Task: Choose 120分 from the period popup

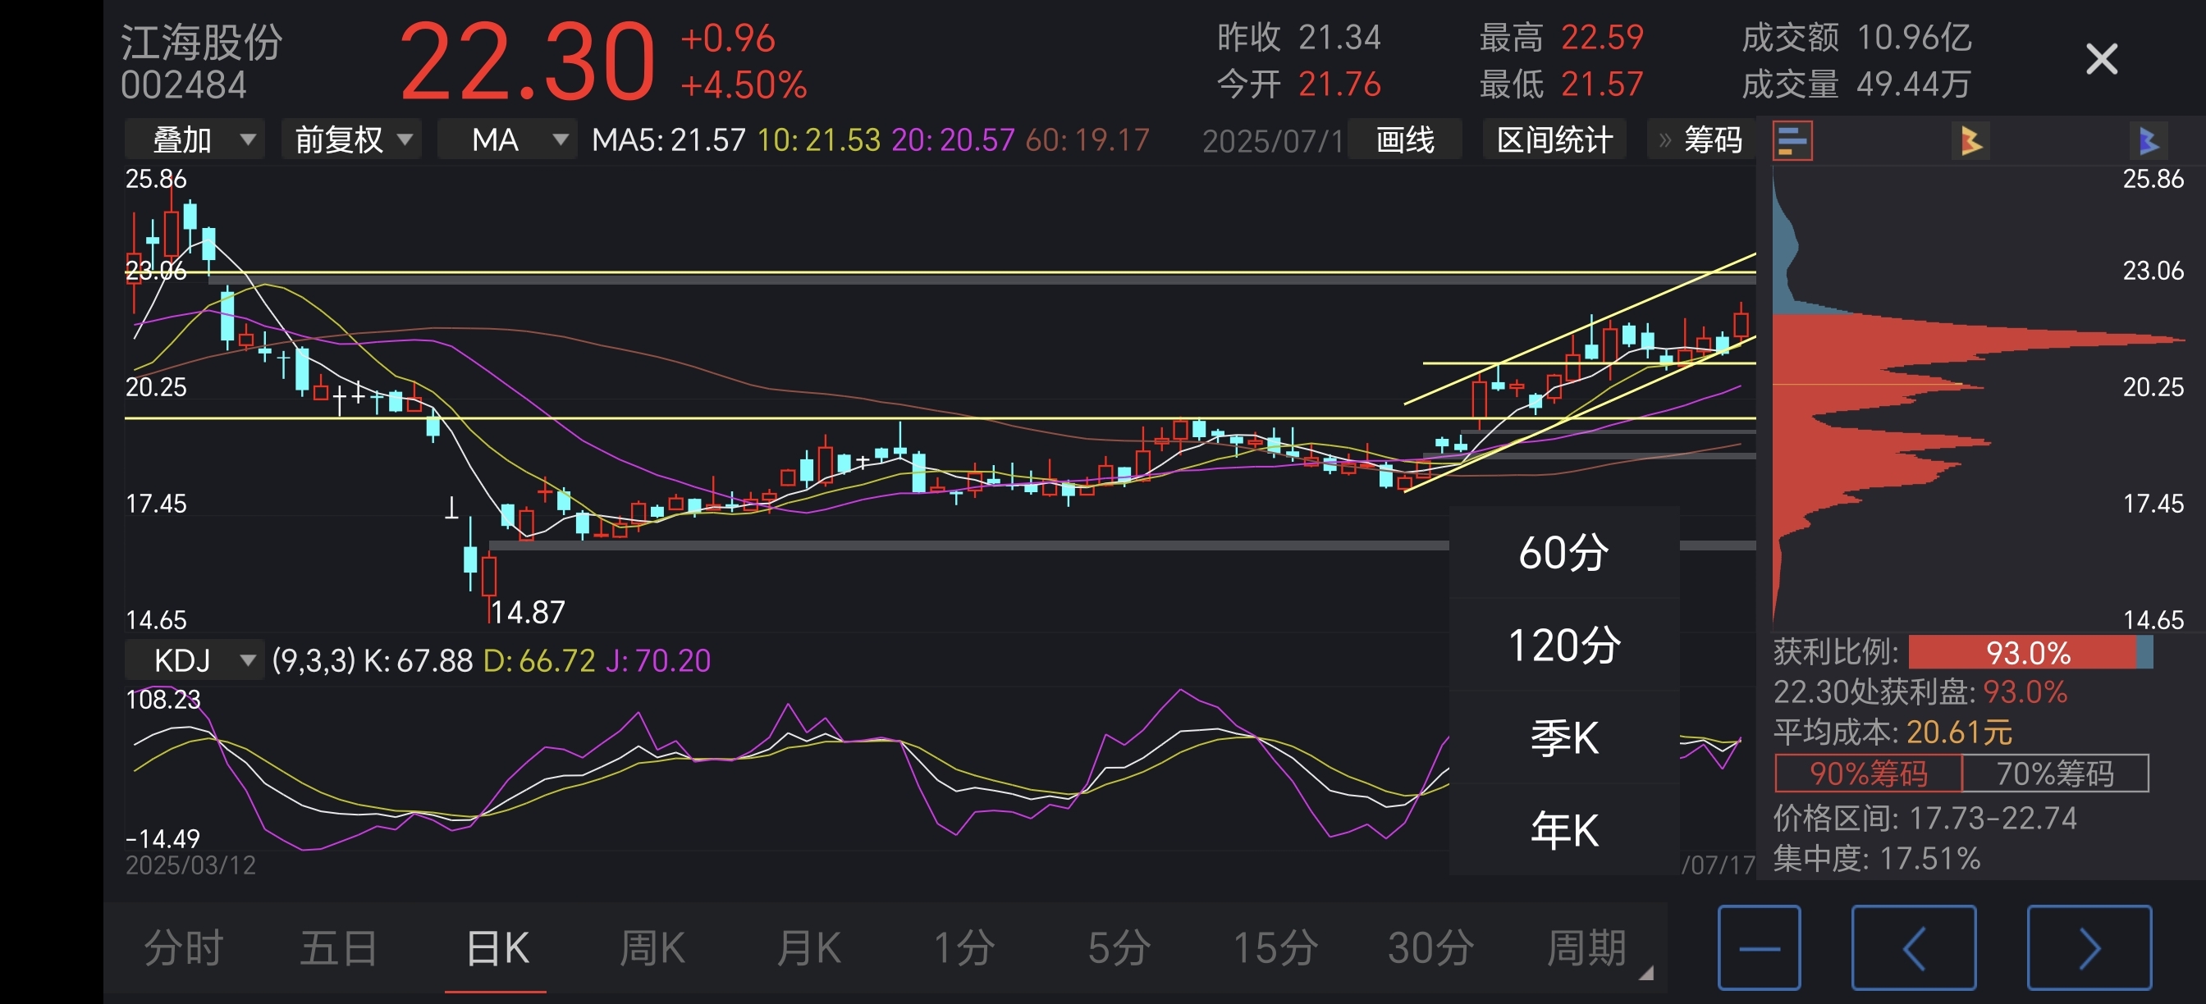Action: coord(1563,645)
